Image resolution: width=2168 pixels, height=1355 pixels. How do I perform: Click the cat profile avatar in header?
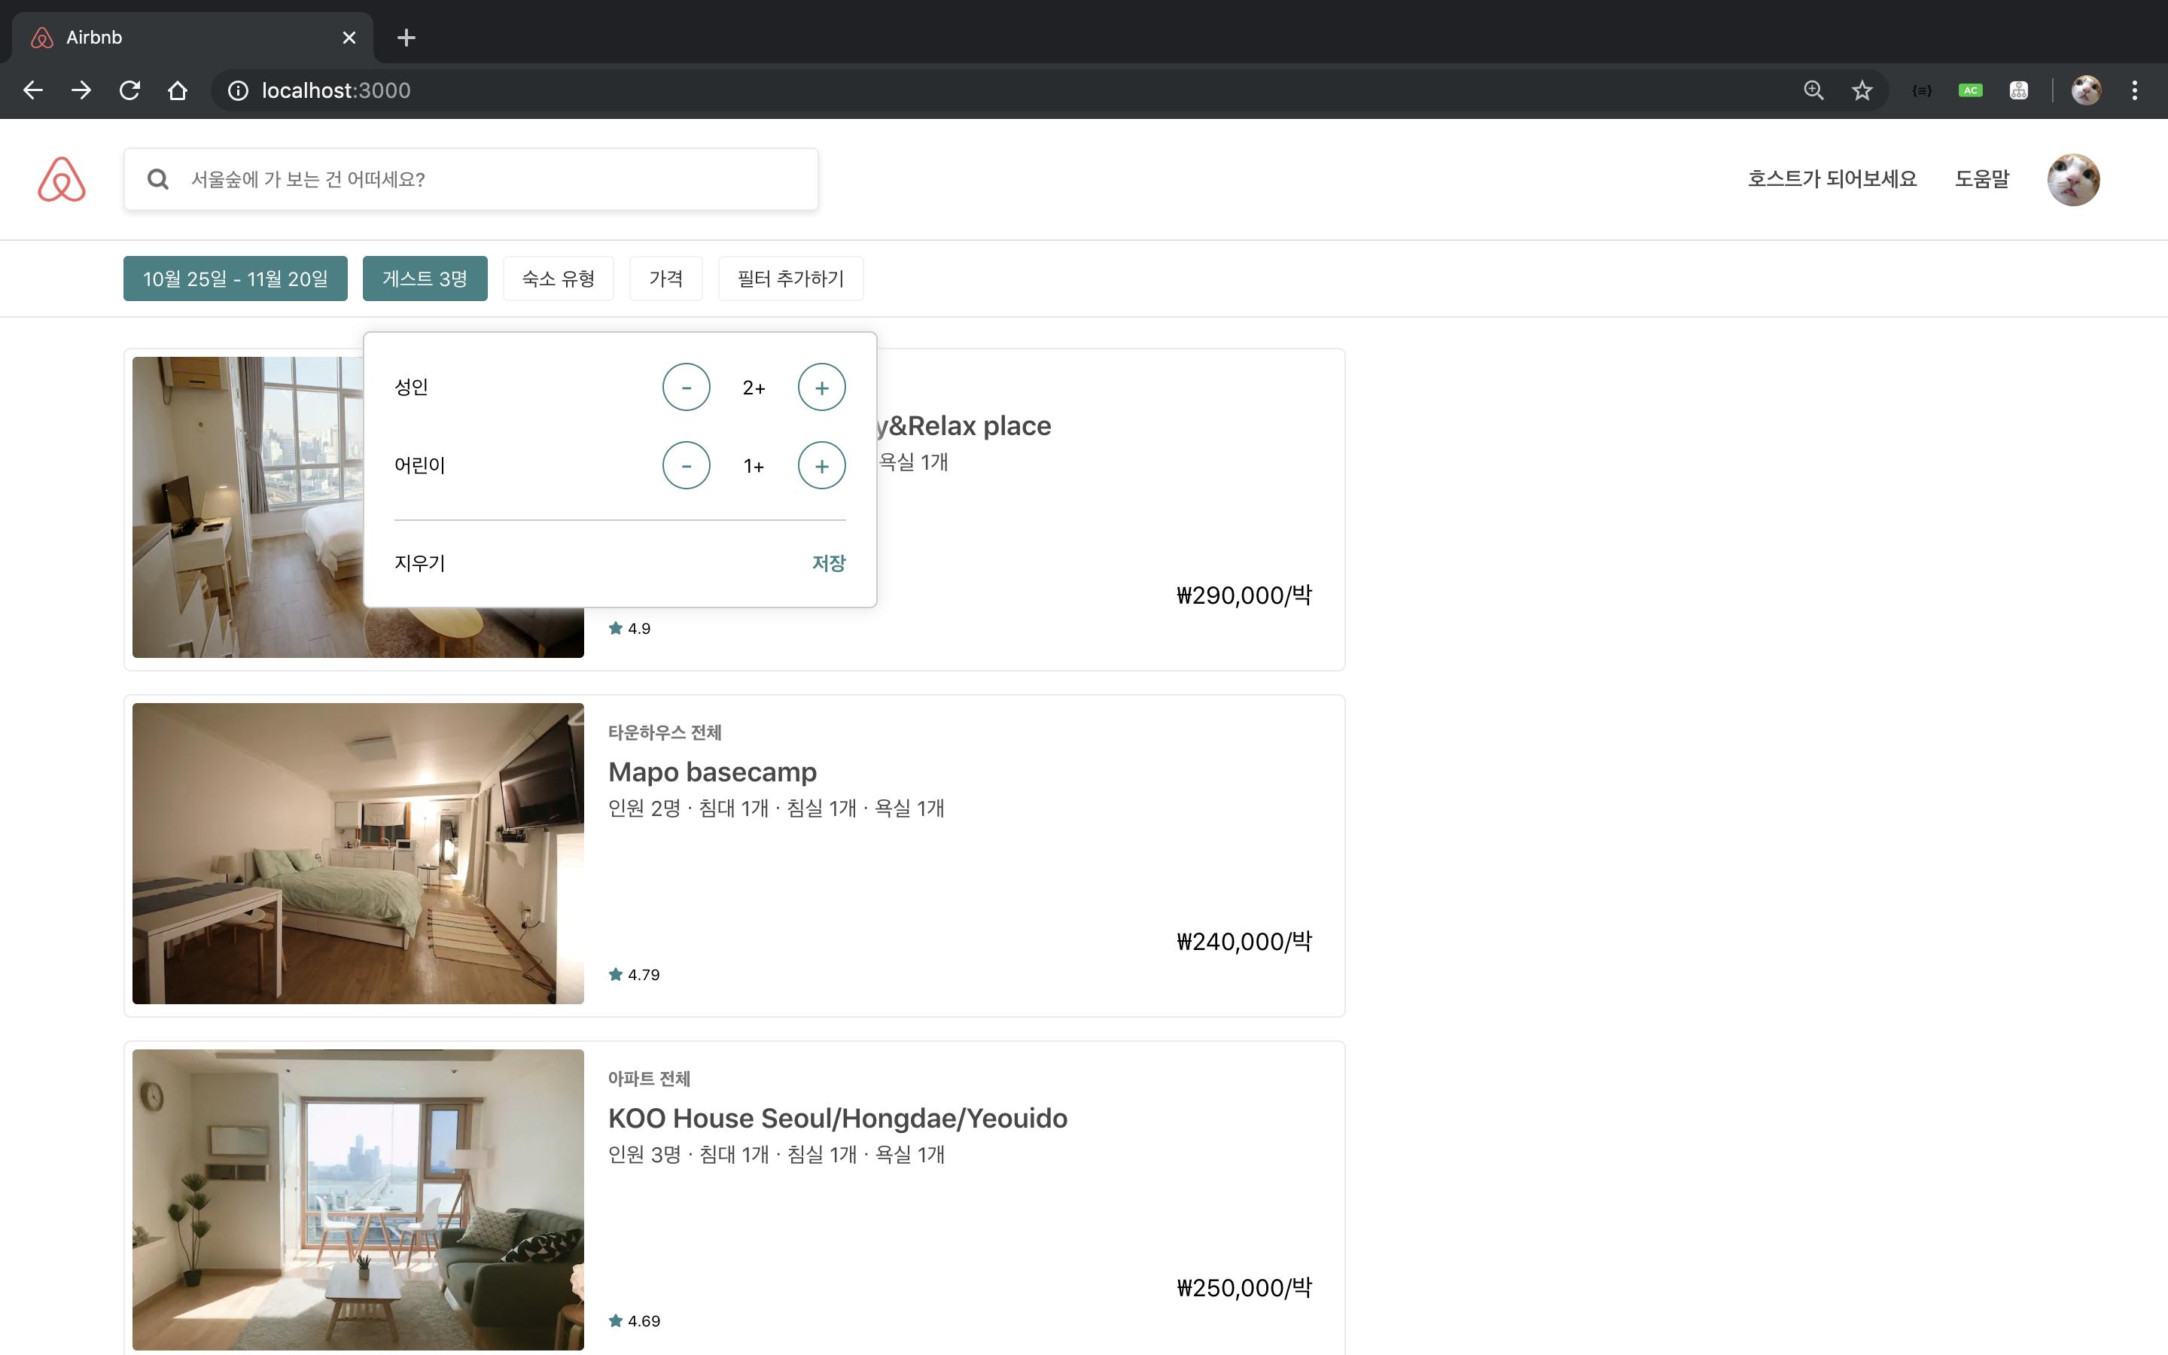coord(2072,179)
